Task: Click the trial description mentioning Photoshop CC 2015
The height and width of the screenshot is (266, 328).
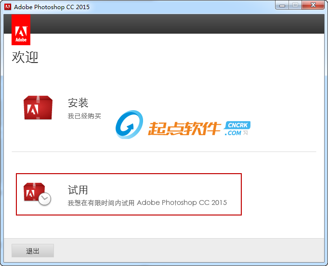Action: pyautogui.click(x=147, y=203)
